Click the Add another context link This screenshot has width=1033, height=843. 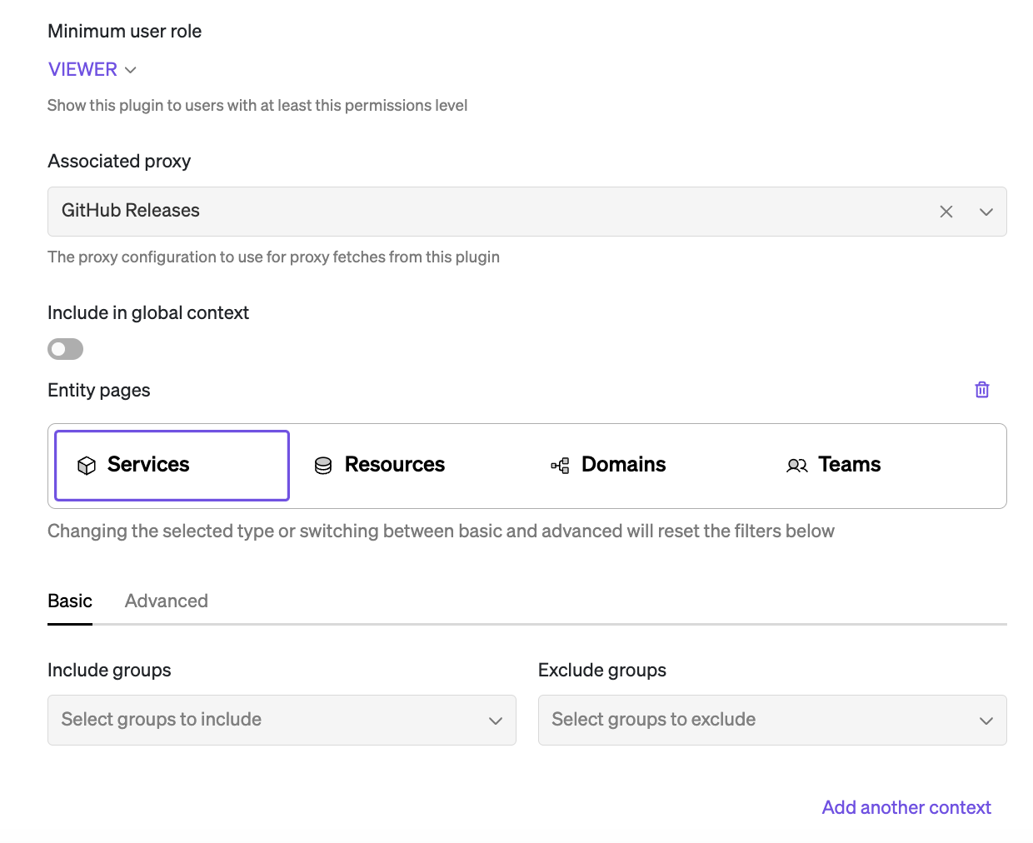[x=906, y=808]
